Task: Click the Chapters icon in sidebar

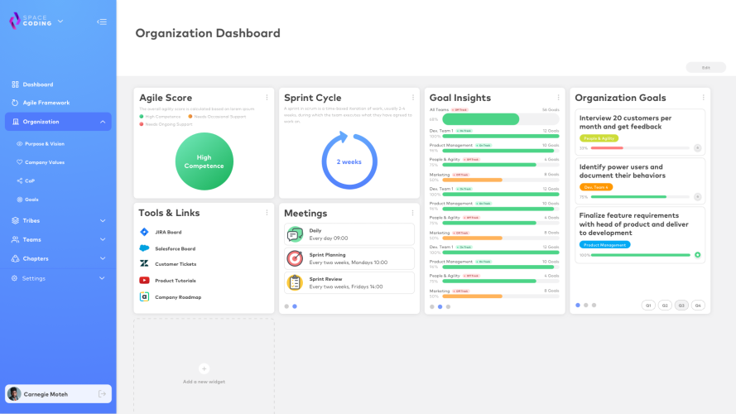Action: pos(15,258)
